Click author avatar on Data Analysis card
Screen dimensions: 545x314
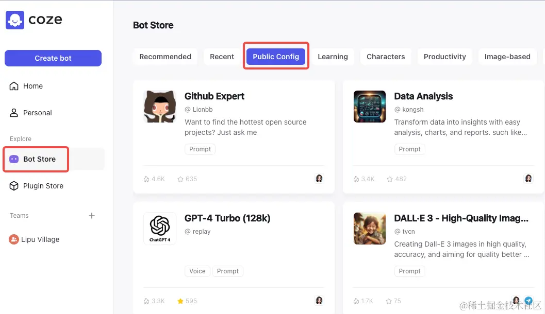point(529,179)
